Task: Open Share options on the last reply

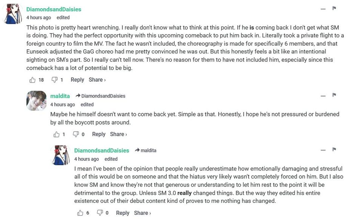Action: (142, 213)
